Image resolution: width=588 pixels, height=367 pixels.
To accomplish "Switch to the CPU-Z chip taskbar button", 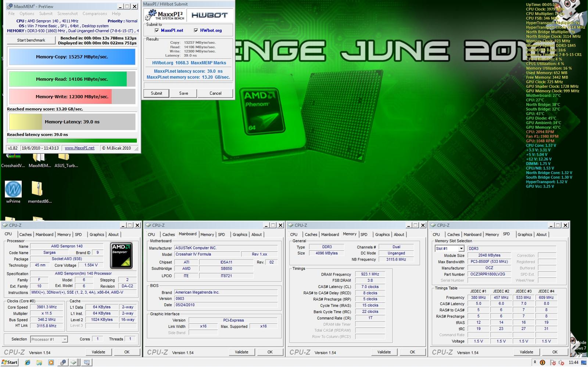I will point(75,362).
